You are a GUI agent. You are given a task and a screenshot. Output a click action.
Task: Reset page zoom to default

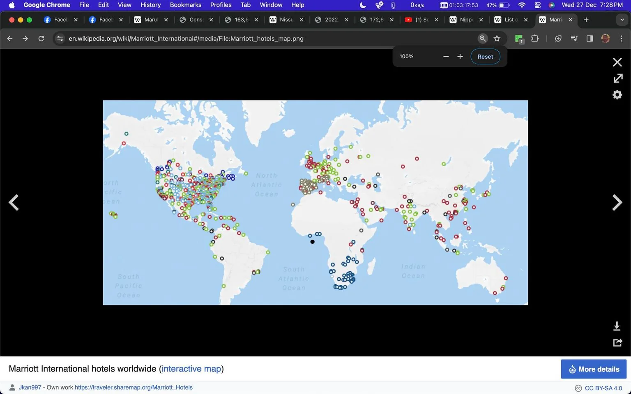pyautogui.click(x=485, y=57)
